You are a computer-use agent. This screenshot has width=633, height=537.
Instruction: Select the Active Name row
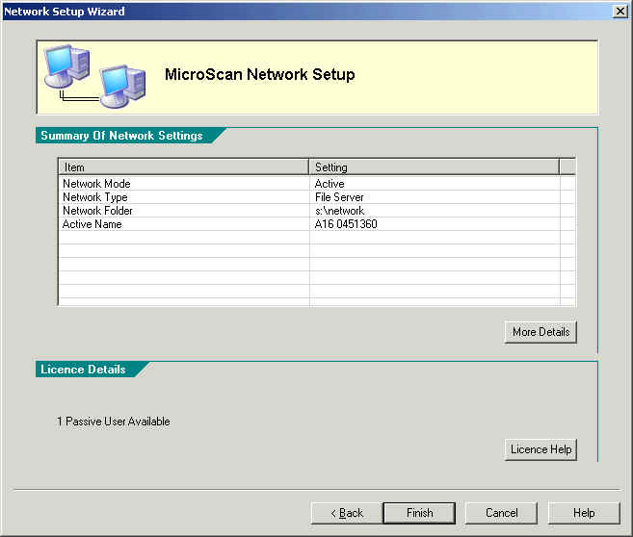pyautogui.click(x=317, y=224)
